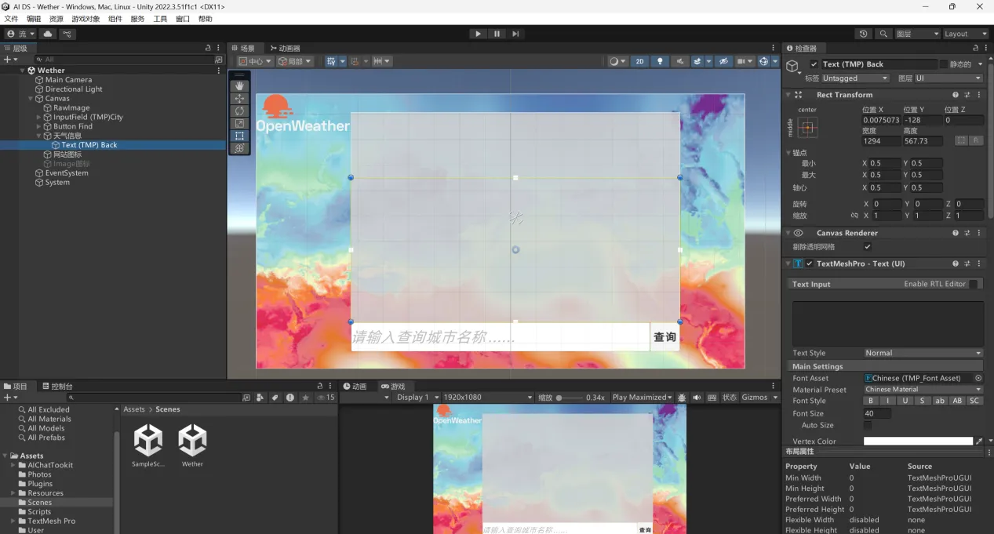
Task: Click the Bold font style button
Action: 871,401
